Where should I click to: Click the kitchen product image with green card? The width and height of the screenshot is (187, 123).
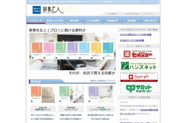[71, 94]
